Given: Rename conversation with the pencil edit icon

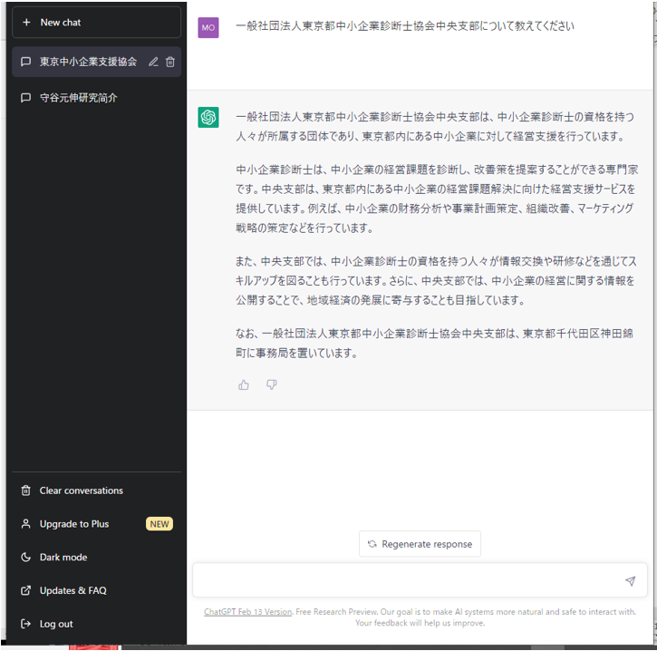Looking at the screenshot, I should [153, 62].
